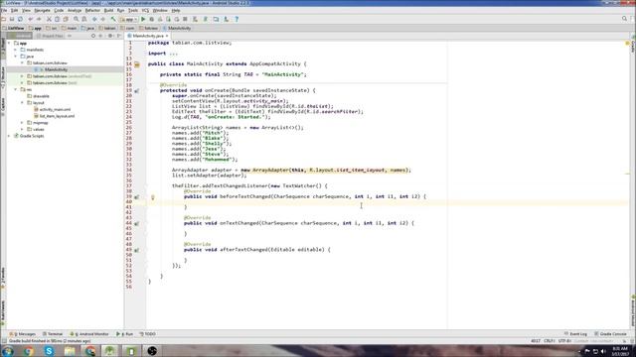This screenshot has height=357, width=636.
Task: Click the Redo arrow icon
Action: (x=39, y=19)
